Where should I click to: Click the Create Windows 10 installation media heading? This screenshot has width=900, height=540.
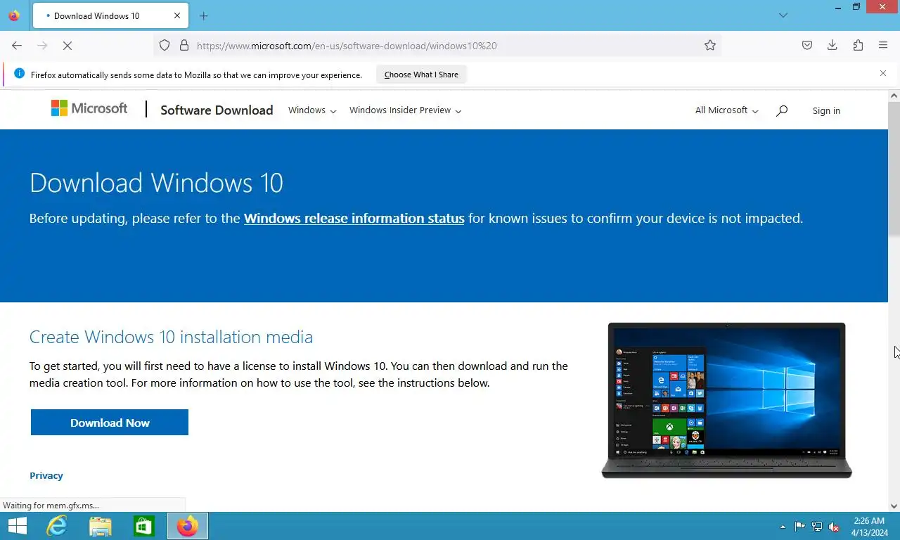pyautogui.click(x=171, y=337)
